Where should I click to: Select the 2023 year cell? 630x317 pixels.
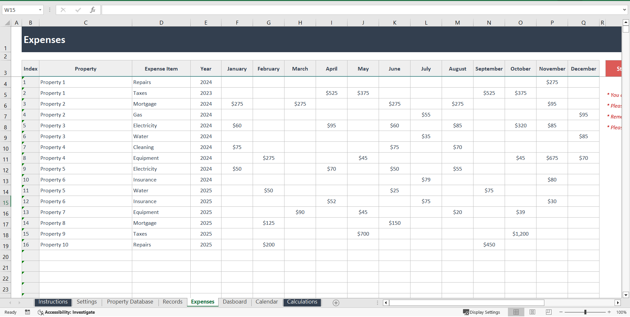click(x=206, y=93)
